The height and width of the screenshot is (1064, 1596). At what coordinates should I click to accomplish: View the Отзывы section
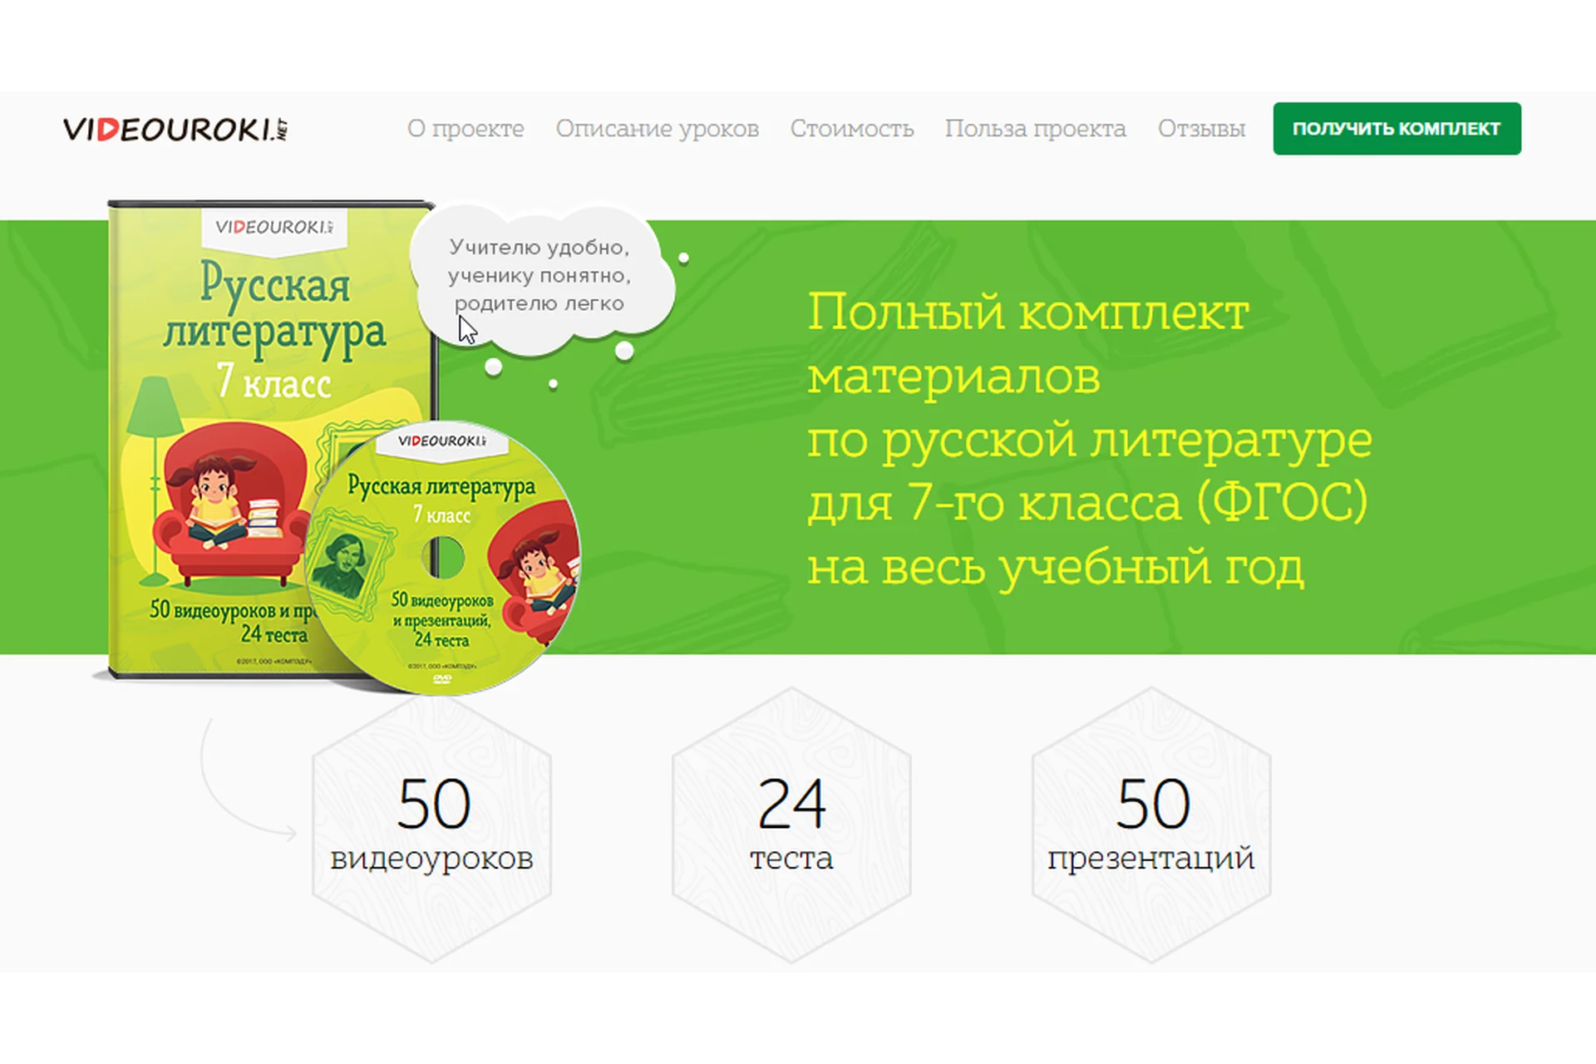[x=1202, y=129]
